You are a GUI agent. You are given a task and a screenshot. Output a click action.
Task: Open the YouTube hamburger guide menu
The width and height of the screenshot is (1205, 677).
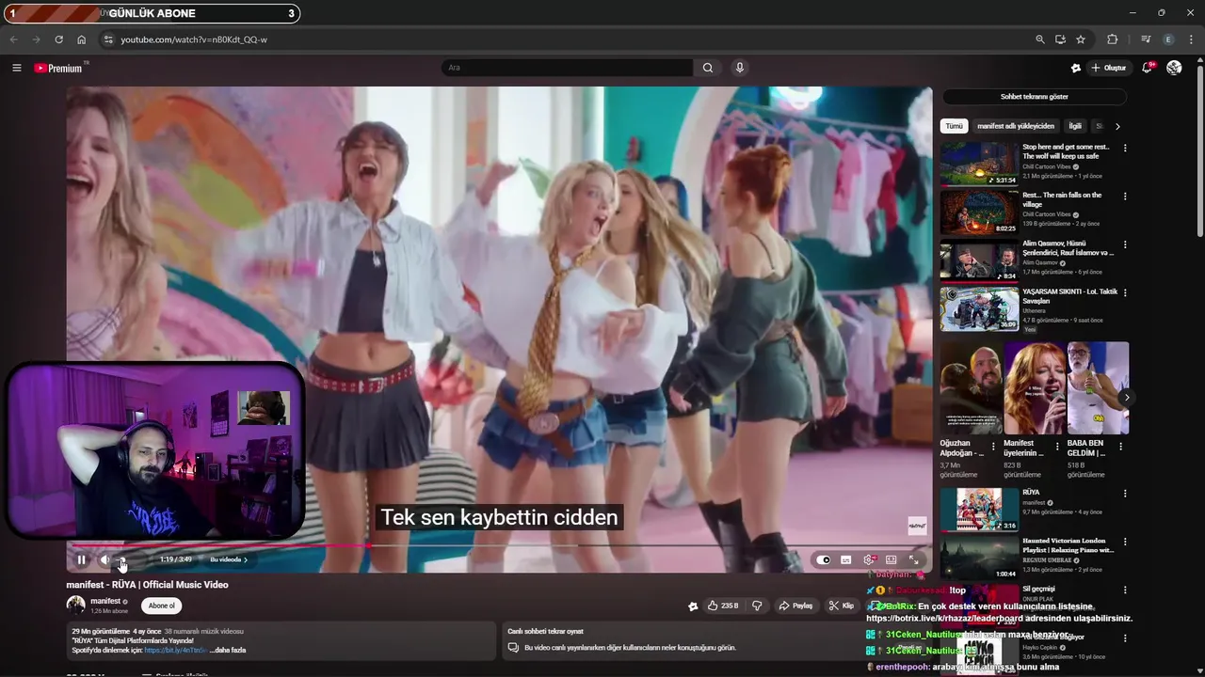[16, 68]
